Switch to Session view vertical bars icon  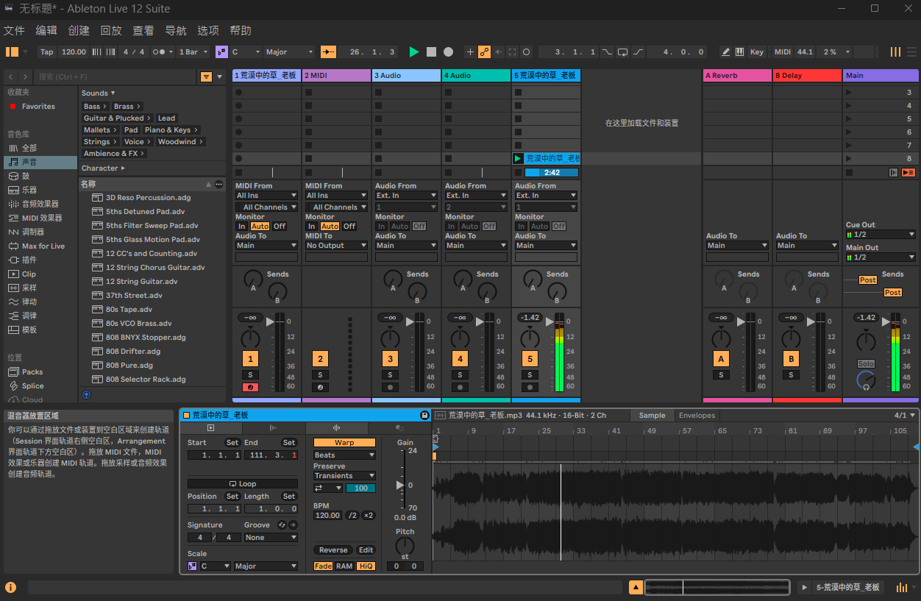click(895, 52)
